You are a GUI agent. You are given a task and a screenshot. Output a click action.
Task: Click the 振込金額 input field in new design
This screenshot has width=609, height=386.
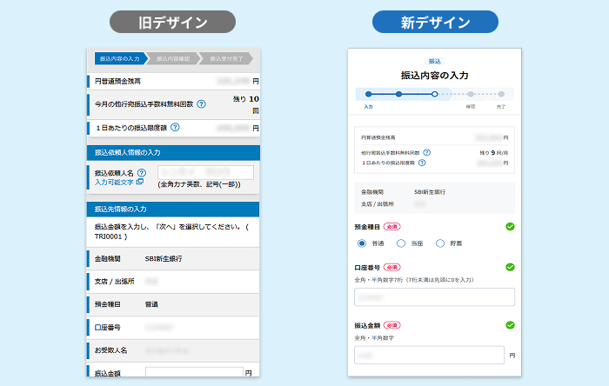429,355
